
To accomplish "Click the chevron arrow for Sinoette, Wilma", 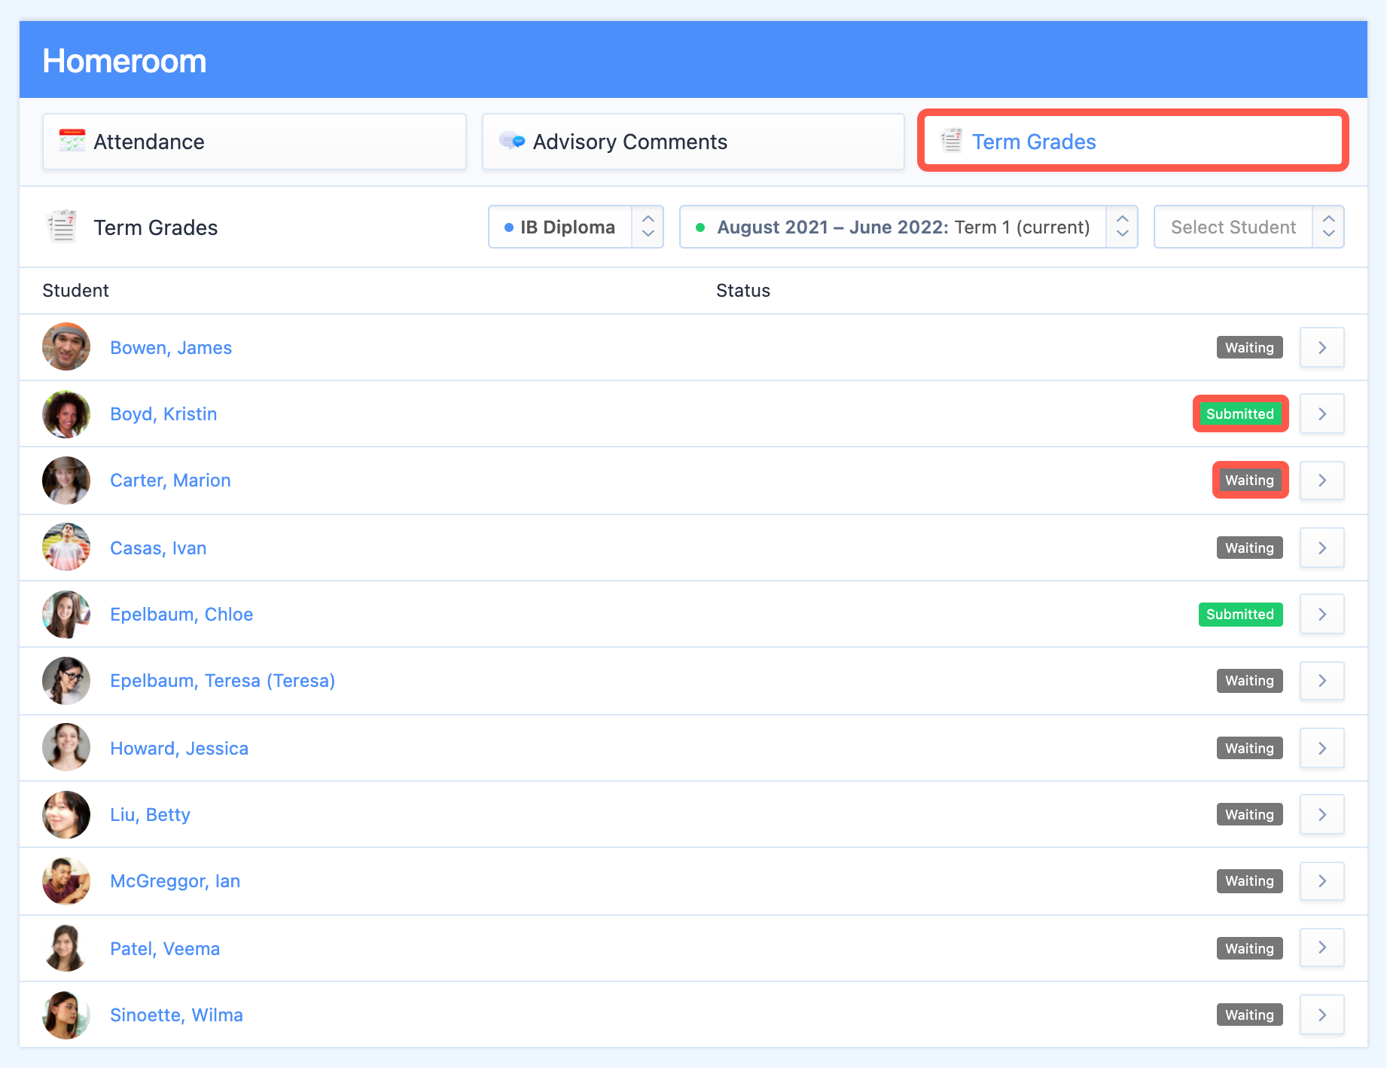I will (1322, 1015).
